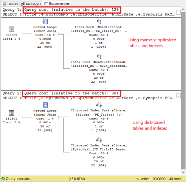Click the query executed success icon

(3, 179)
